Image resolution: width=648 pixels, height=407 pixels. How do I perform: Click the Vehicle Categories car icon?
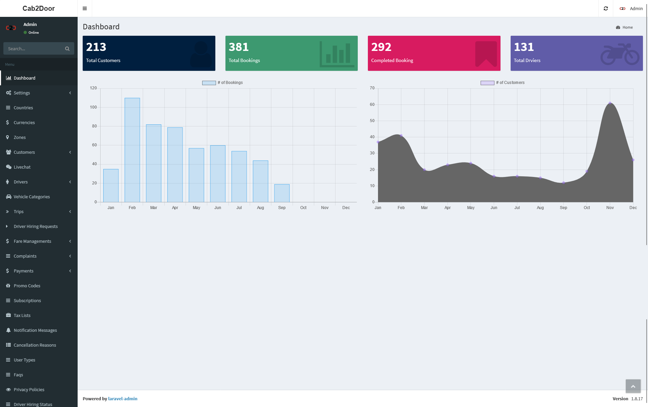point(8,197)
